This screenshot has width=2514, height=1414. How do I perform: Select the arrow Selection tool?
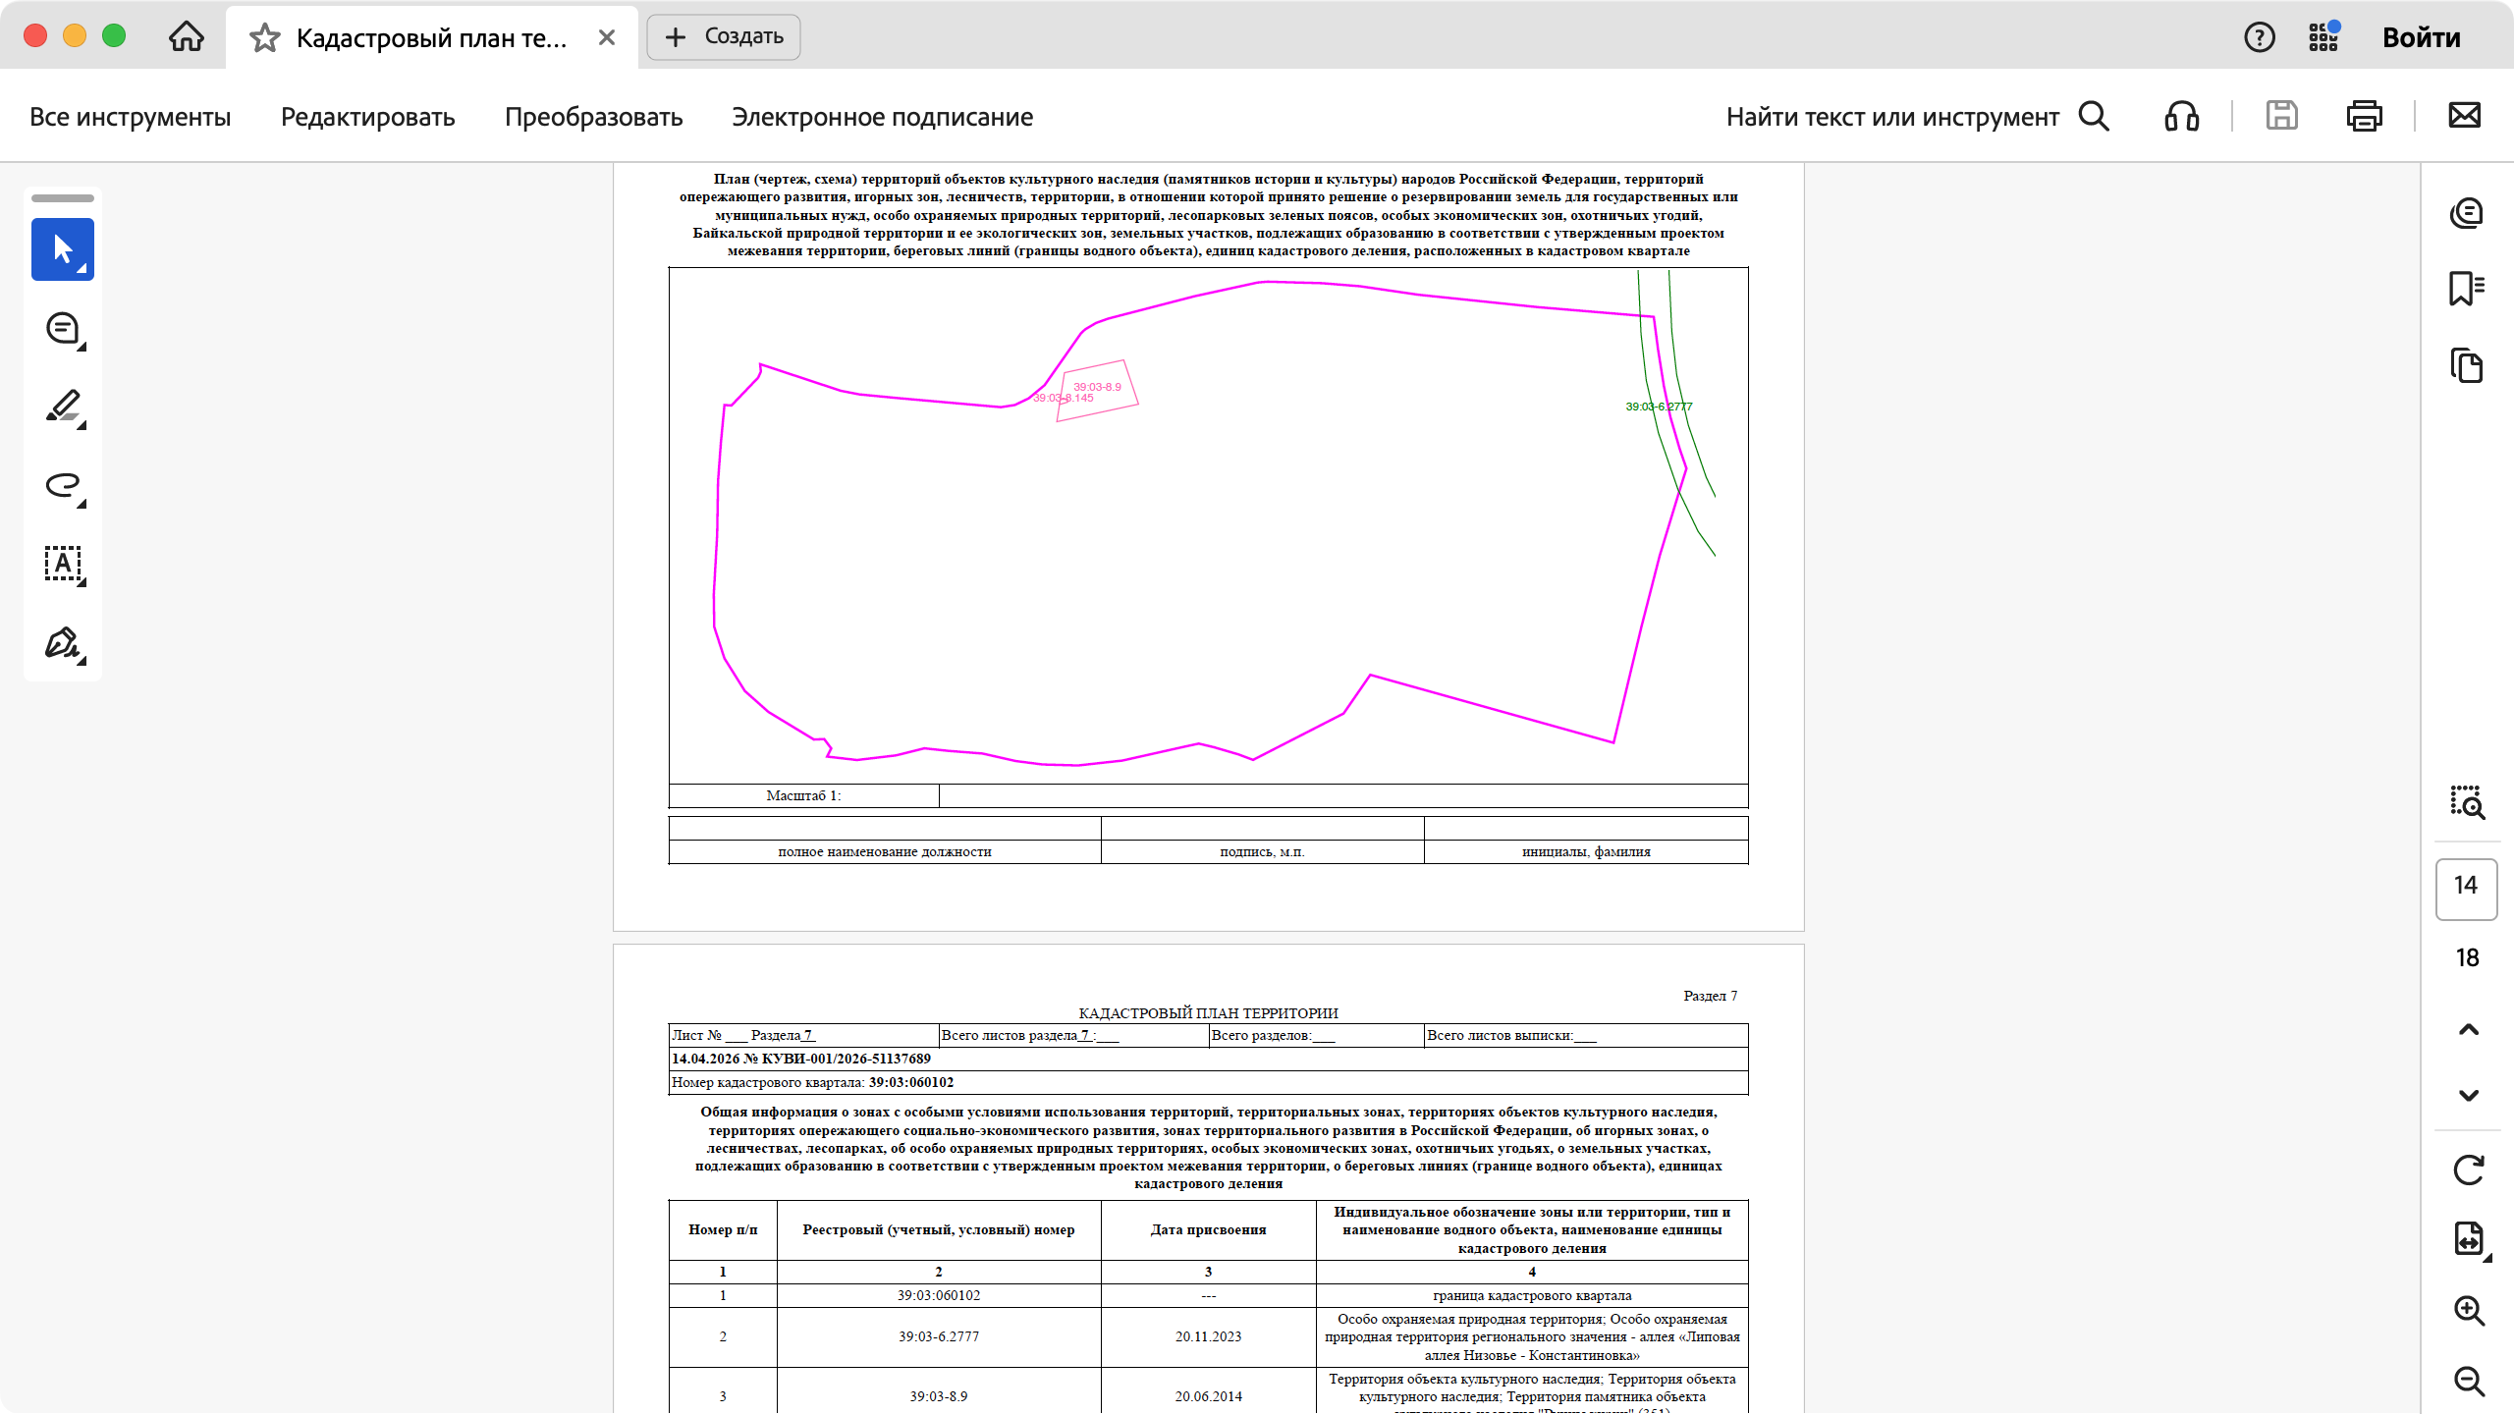pyautogui.click(x=63, y=249)
